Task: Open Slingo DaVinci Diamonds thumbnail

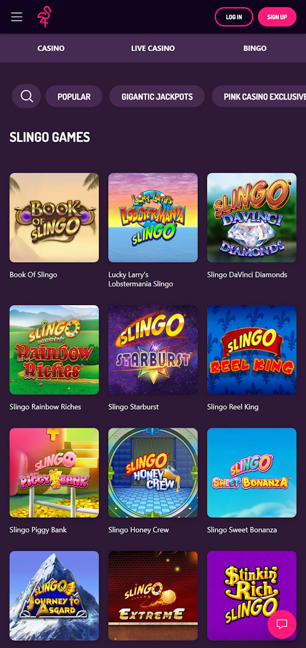Action: (251, 218)
